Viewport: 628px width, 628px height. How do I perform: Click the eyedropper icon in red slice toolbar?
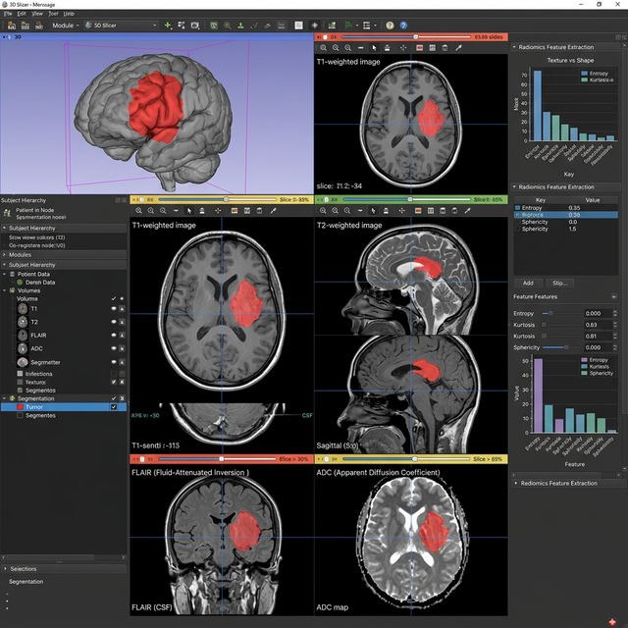457,47
